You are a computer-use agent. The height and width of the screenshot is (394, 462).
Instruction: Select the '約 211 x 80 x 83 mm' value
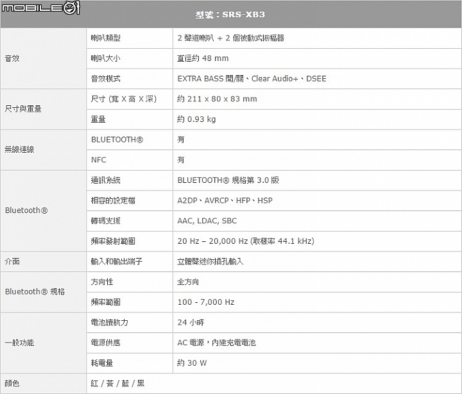tap(217, 99)
